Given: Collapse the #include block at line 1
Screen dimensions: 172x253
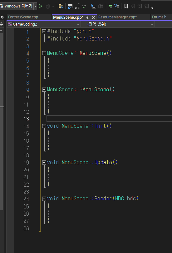Looking at the screenshot, I should coord(44,31).
